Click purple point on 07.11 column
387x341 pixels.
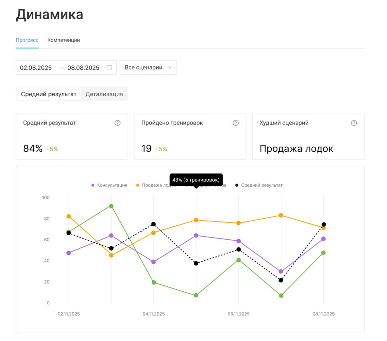pos(281,271)
